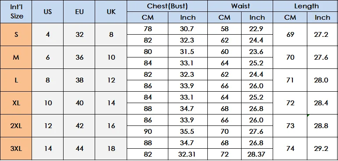
Task: Select the Int'l Size header cell
Action: tap(16, 12)
